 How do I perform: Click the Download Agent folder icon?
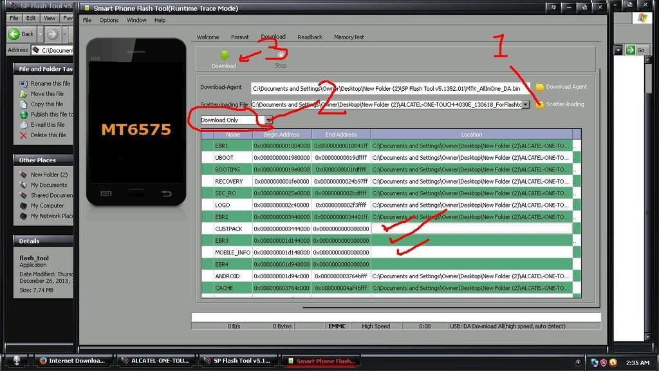(539, 87)
